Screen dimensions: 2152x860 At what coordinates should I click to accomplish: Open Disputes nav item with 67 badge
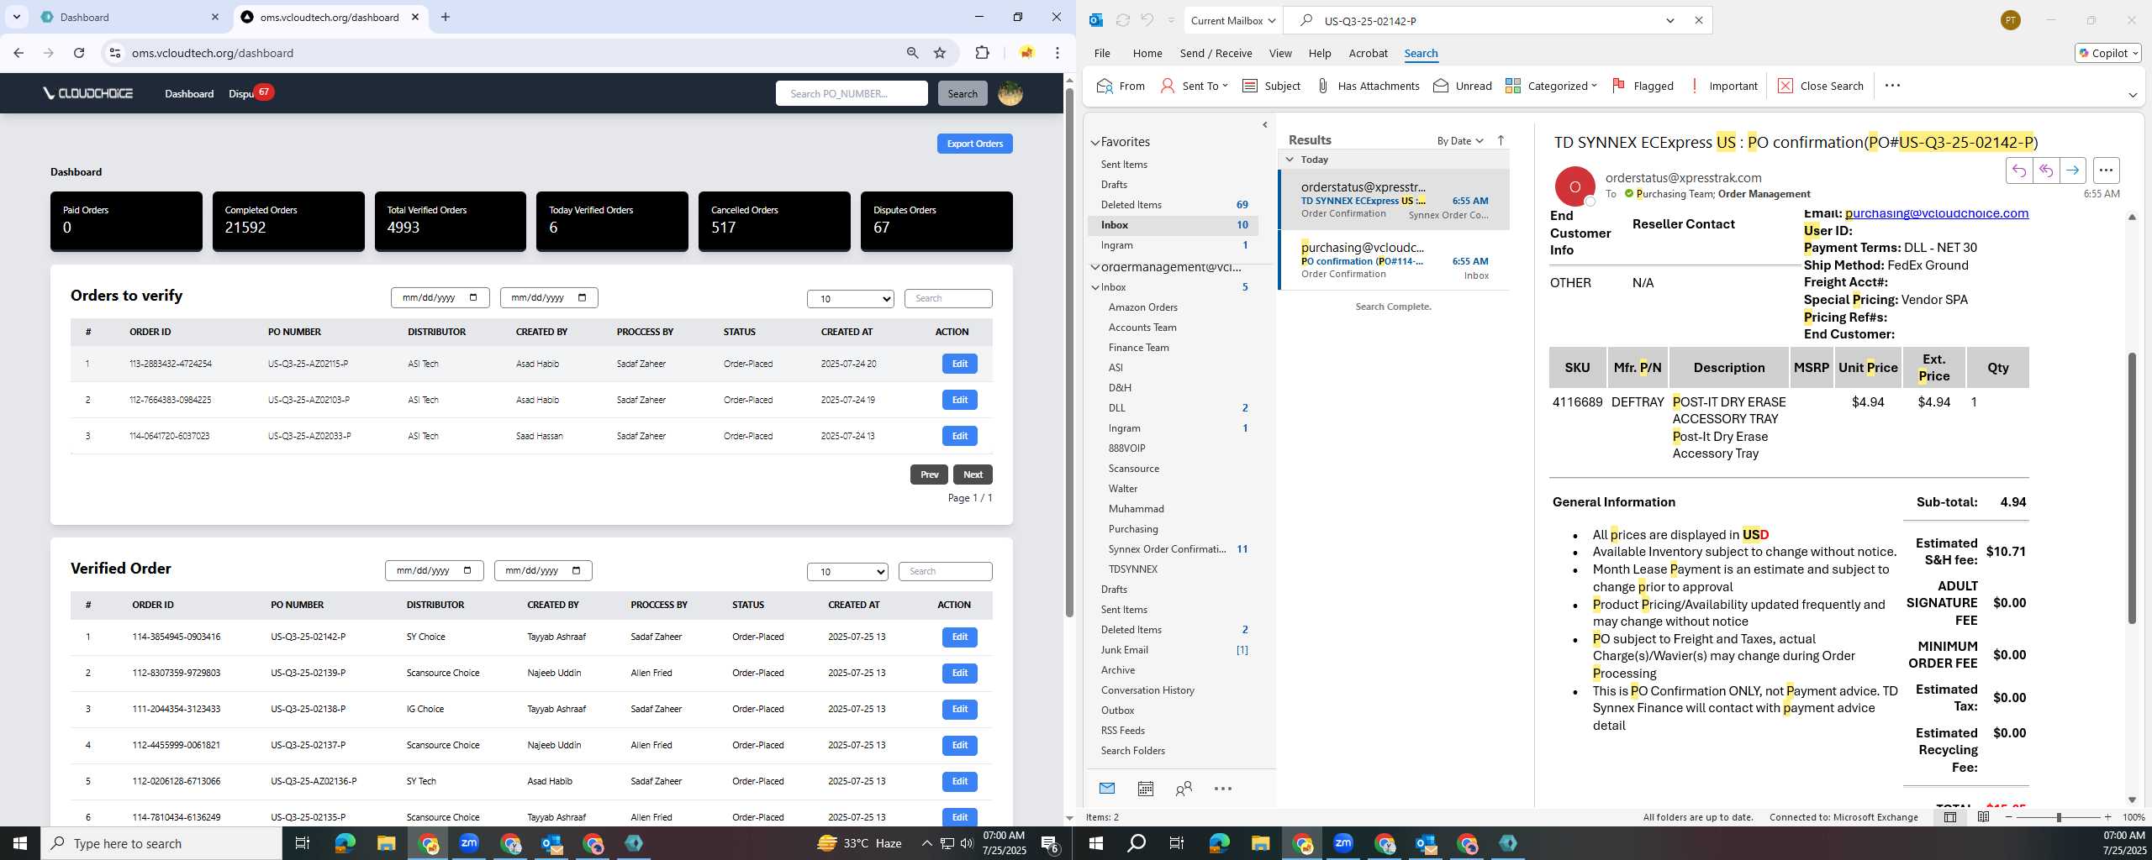[250, 93]
